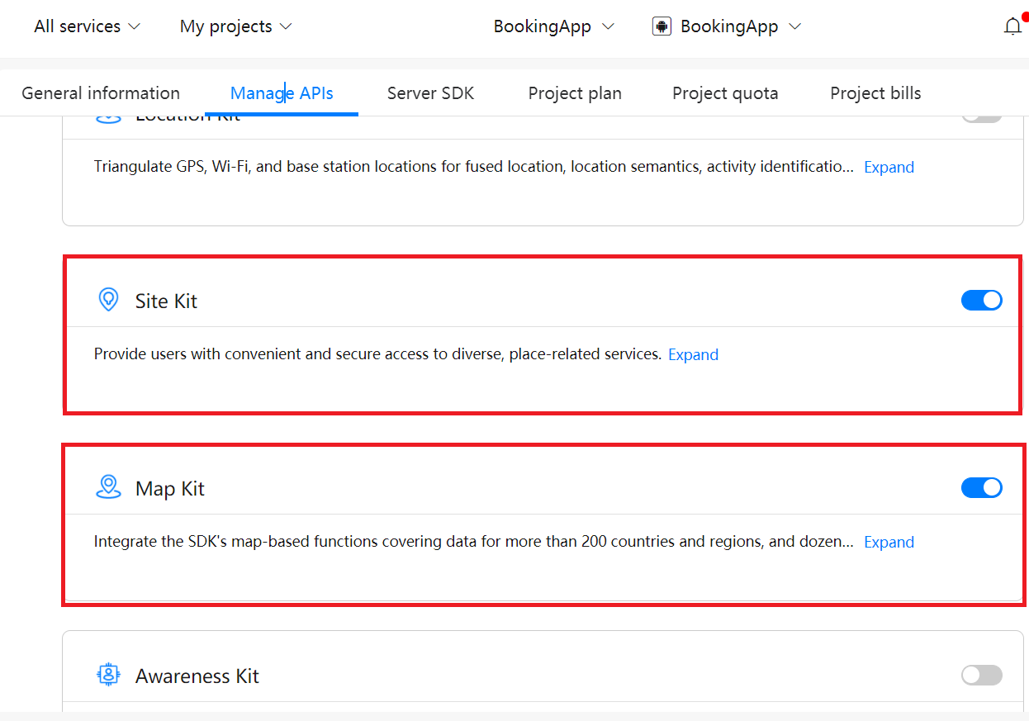1029x721 pixels.
Task: Expand the Location Kit description
Action: [889, 167]
